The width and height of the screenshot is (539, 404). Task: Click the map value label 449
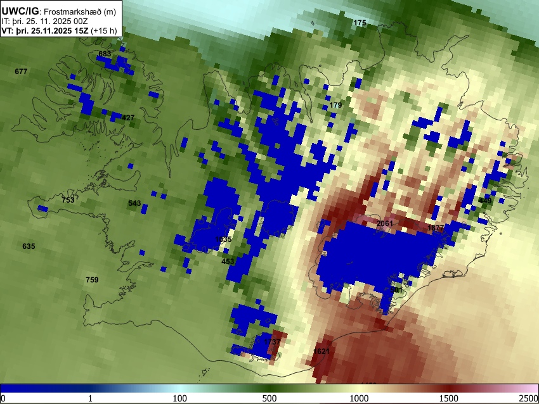[x=485, y=201]
